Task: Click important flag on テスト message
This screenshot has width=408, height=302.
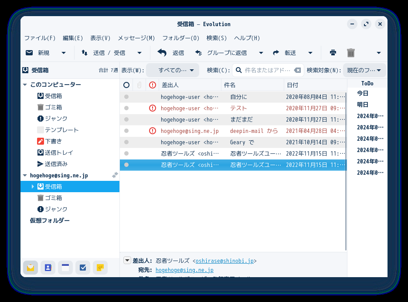Action: [153, 108]
